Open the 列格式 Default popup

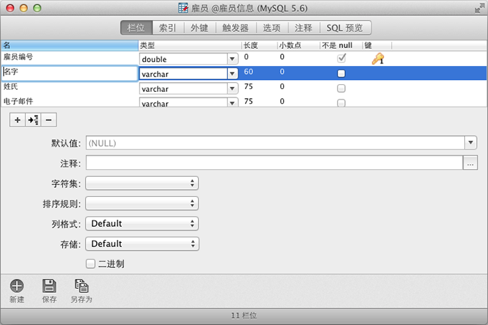[x=142, y=223]
